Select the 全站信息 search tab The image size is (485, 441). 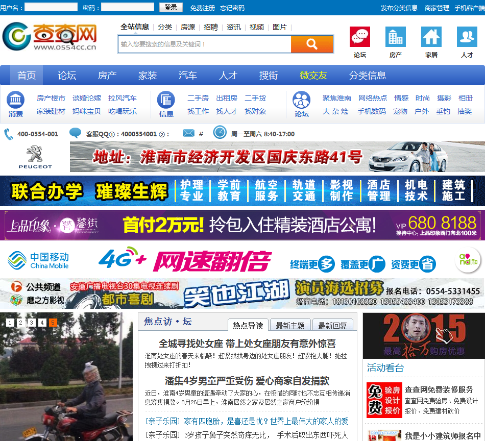tap(135, 27)
